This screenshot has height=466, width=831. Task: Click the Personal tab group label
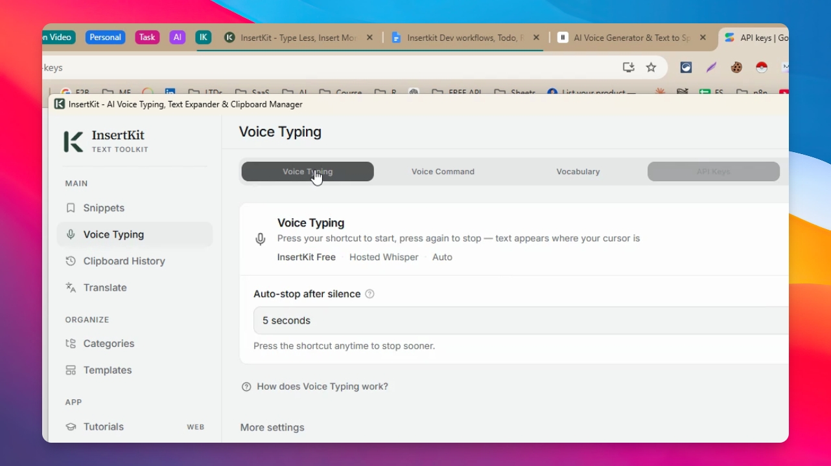(105, 38)
